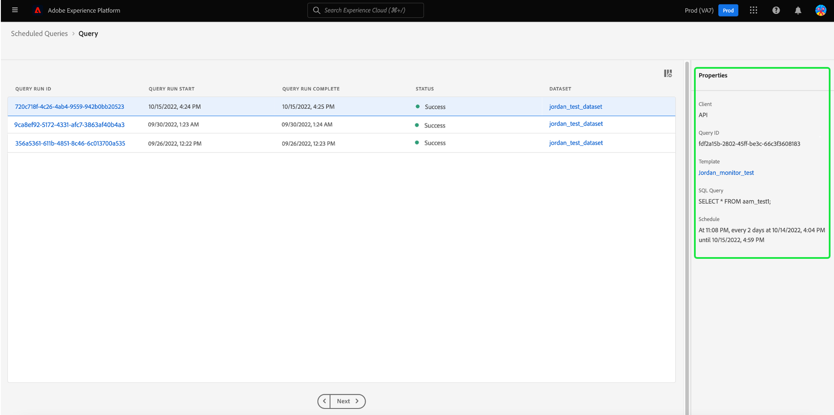Select start time 09/30/2022, 1:23 AM
The width and height of the screenshot is (834, 415).
173,124
